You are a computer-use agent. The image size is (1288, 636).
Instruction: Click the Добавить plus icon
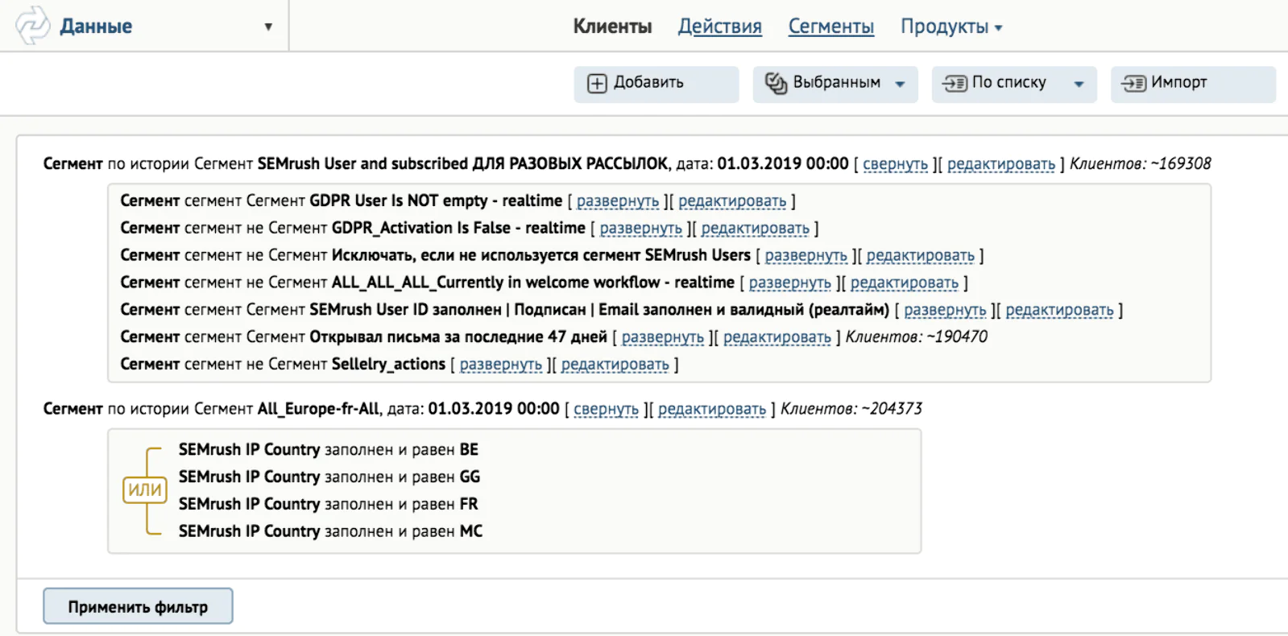(597, 84)
